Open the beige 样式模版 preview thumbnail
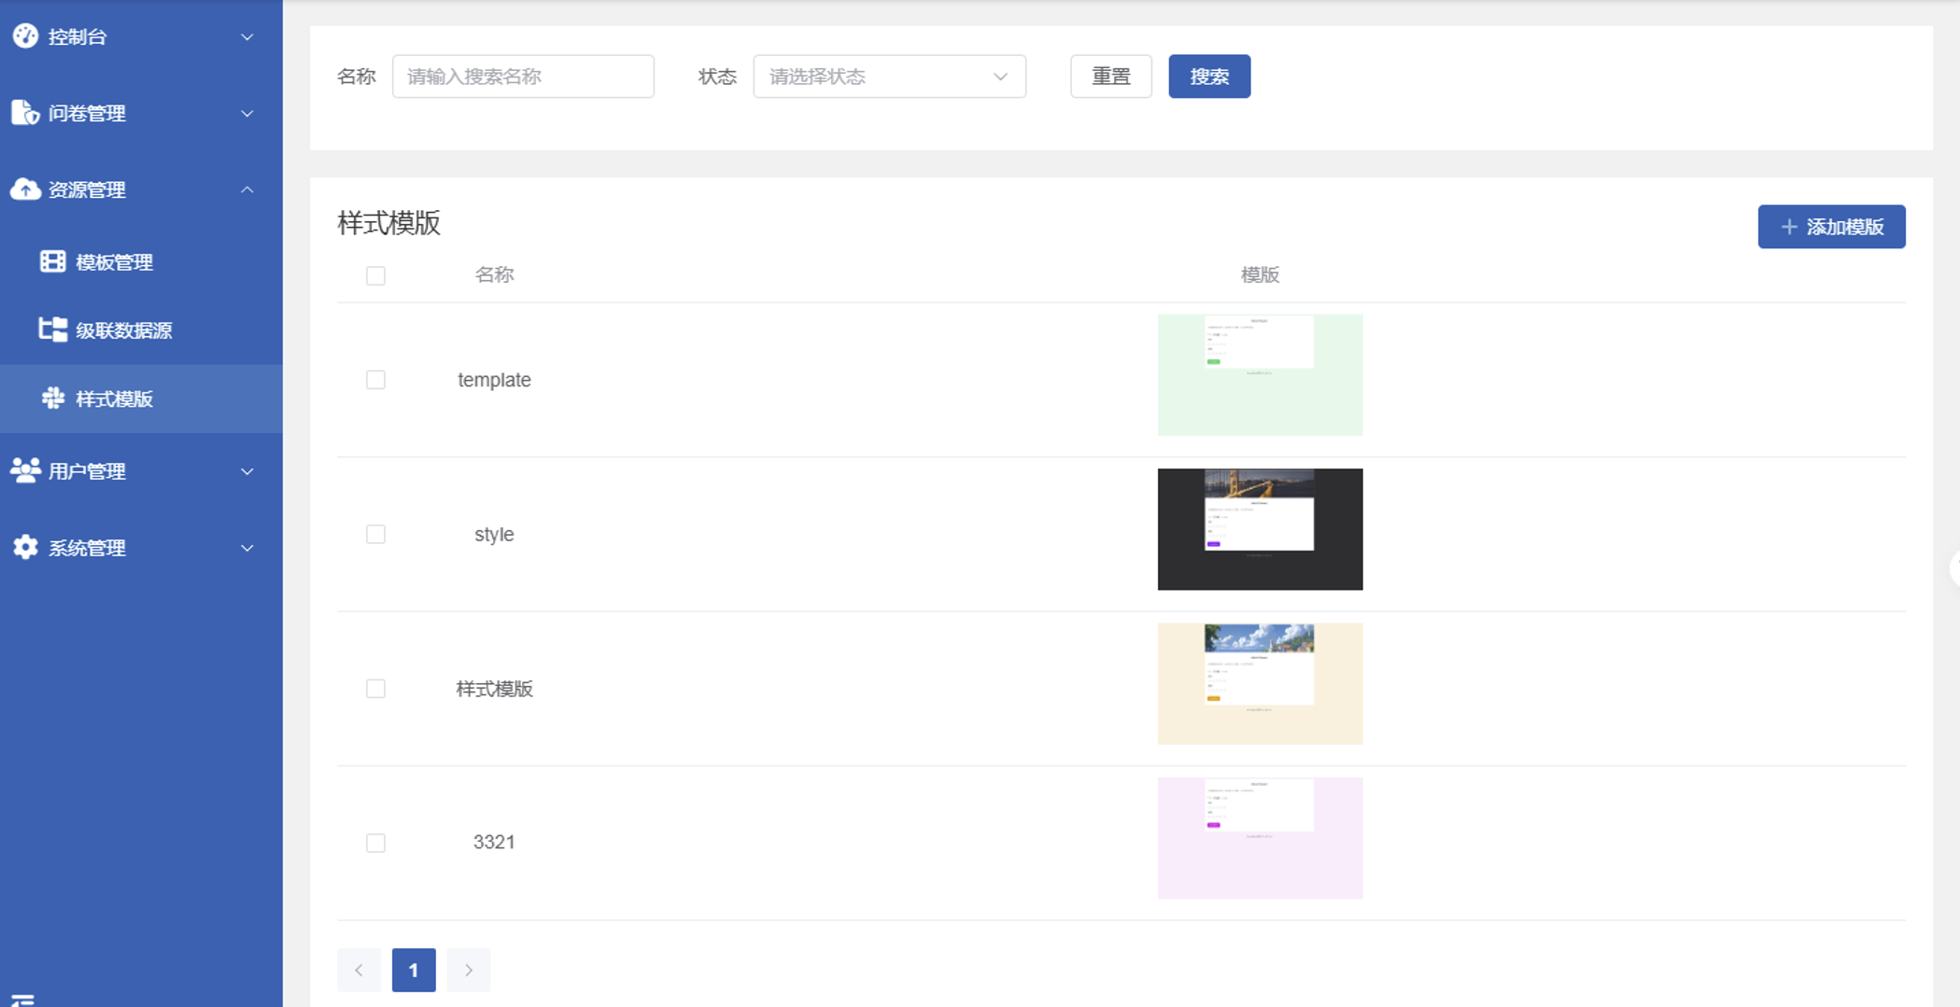The width and height of the screenshot is (1960, 1007). click(x=1260, y=684)
